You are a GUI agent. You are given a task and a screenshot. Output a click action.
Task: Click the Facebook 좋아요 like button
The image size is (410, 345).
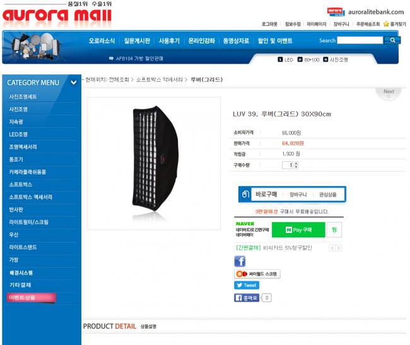pos(247,298)
